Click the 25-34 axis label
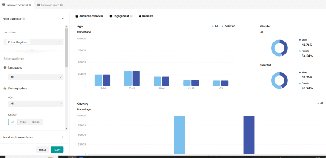The height and width of the screenshot is (158, 326). pos(132,89)
